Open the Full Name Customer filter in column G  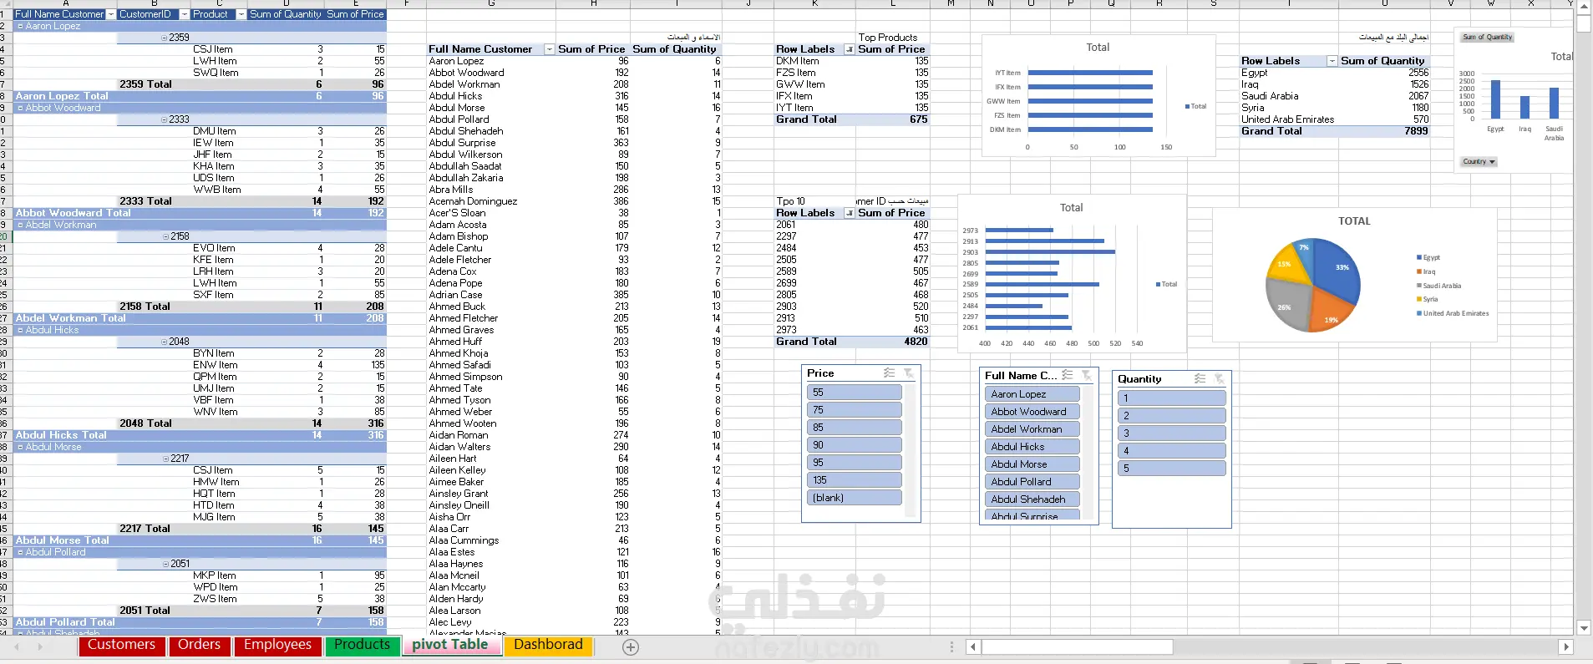(x=549, y=49)
